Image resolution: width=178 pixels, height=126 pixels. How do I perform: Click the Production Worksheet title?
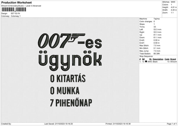[x=16, y=2]
